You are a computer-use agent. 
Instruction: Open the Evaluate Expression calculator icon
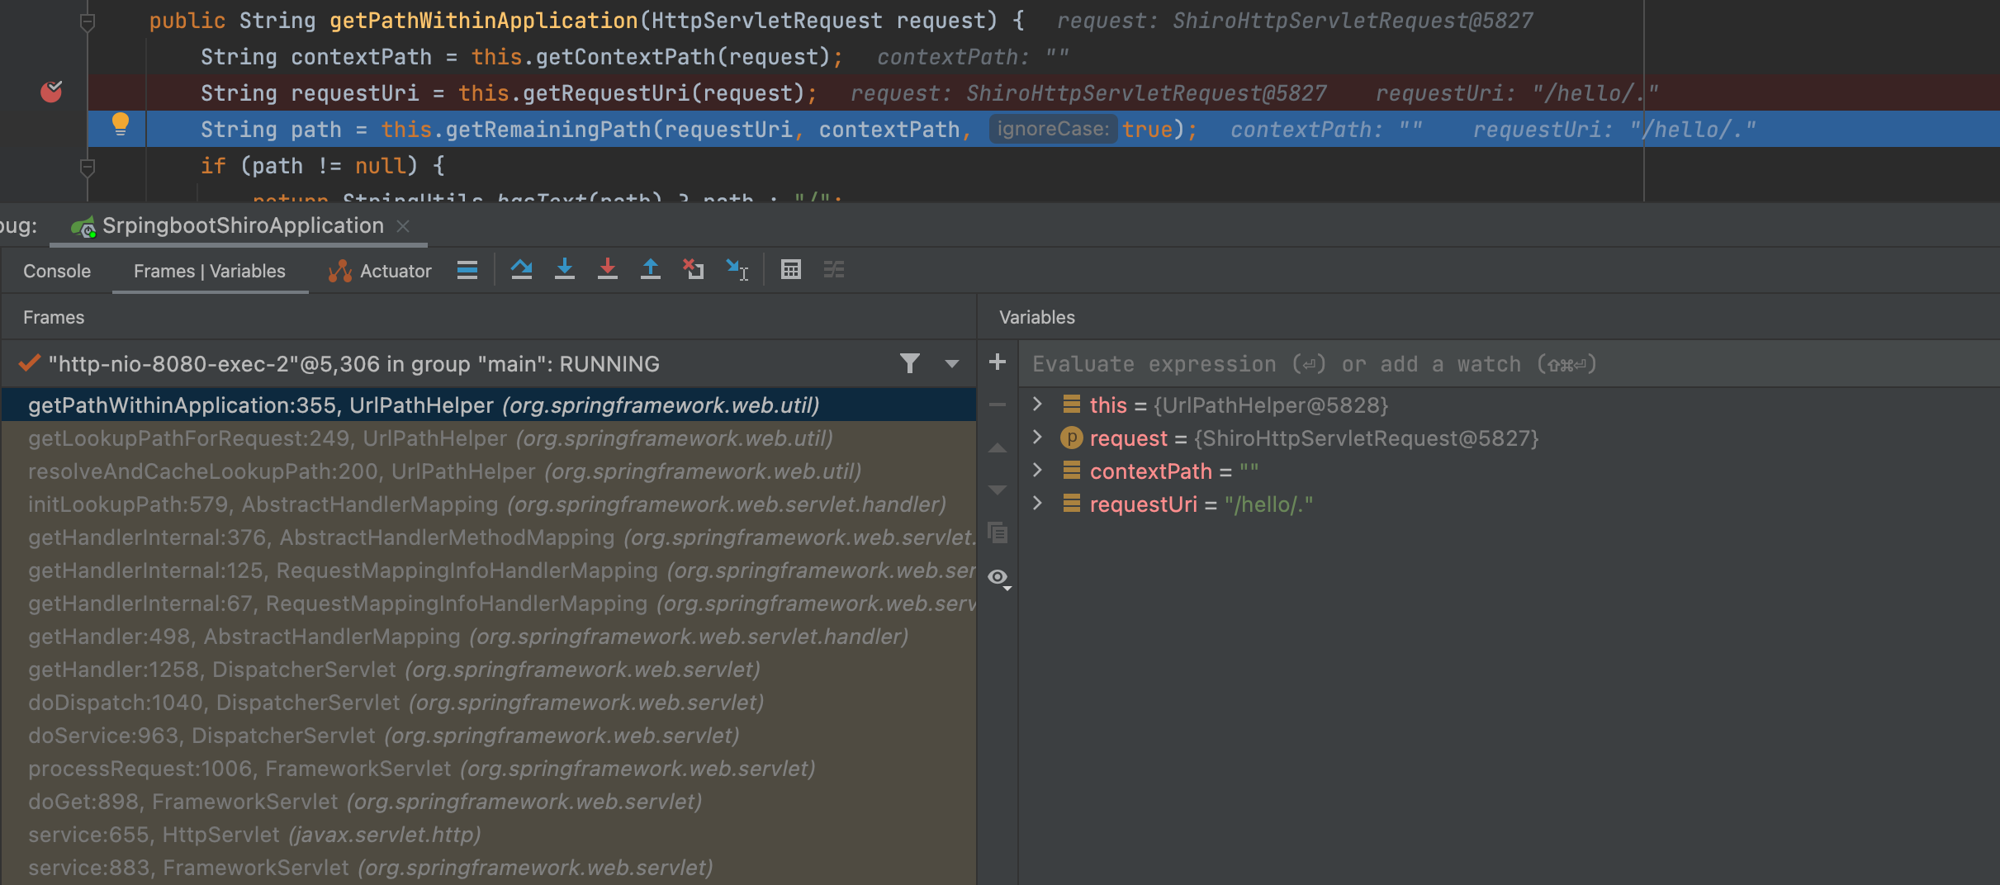(x=791, y=270)
